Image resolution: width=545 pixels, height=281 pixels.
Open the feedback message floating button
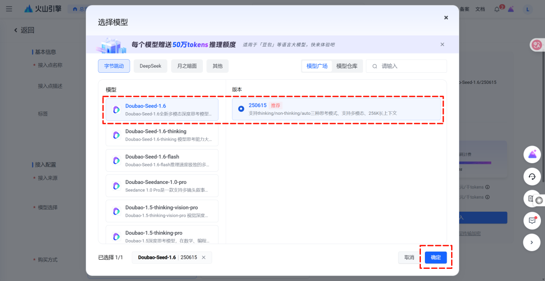click(532, 220)
